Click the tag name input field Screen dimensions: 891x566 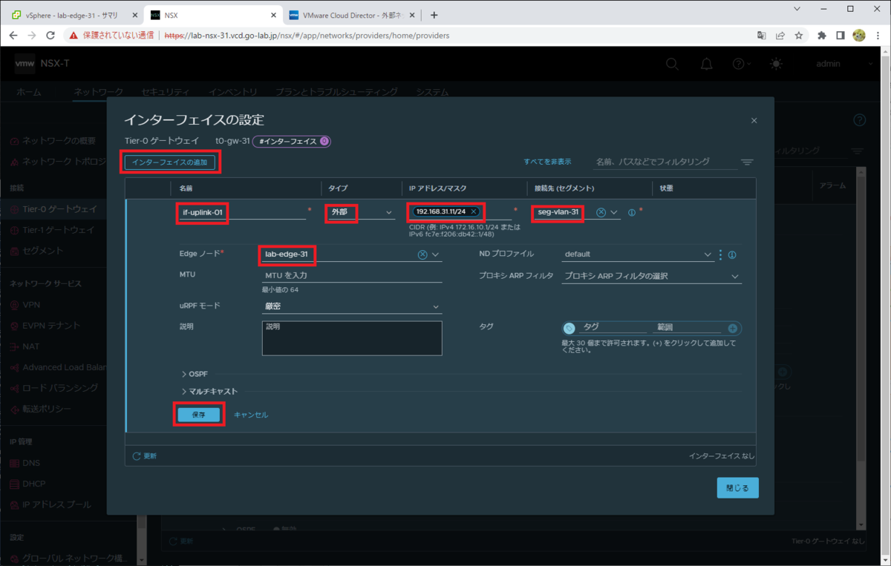[x=613, y=327]
